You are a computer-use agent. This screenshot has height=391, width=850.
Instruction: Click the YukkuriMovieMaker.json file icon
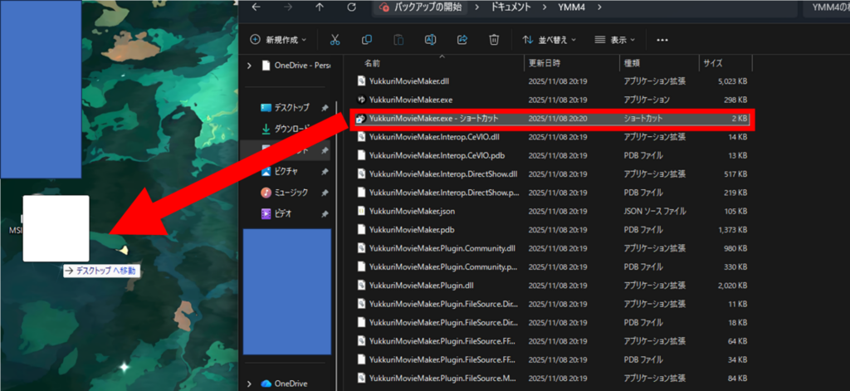pyautogui.click(x=362, y=211)
